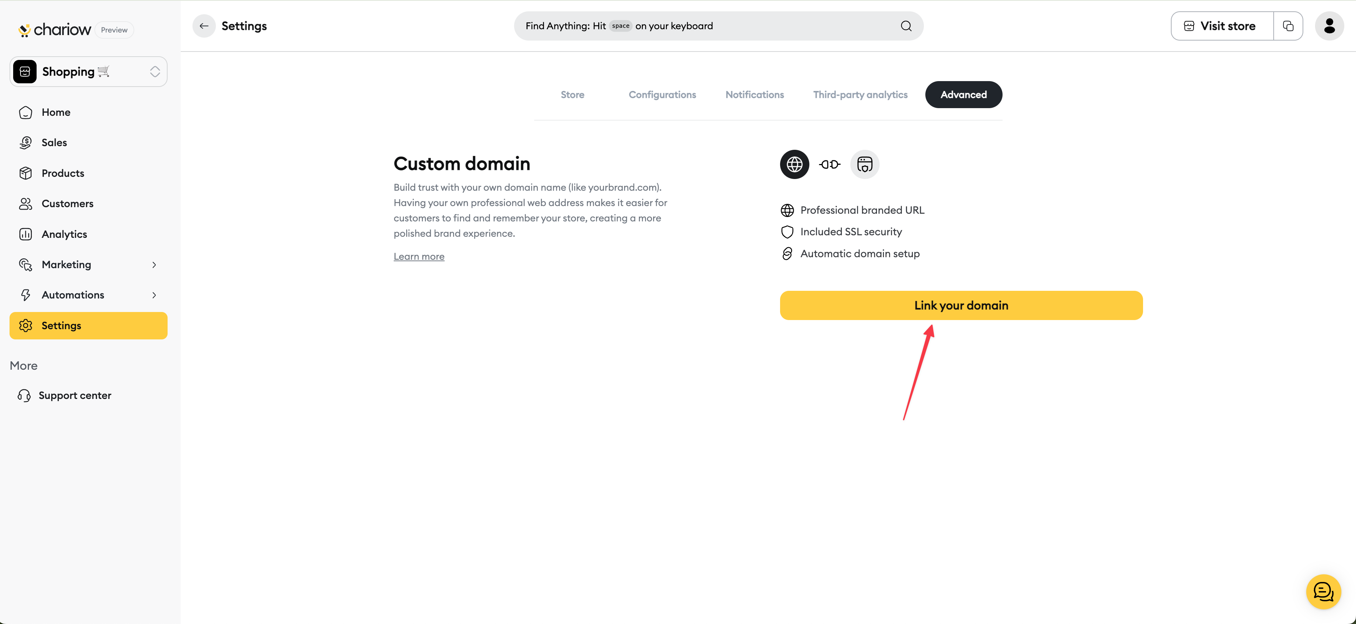
Task: Focus the Find Anything search field
Action: 719,26
